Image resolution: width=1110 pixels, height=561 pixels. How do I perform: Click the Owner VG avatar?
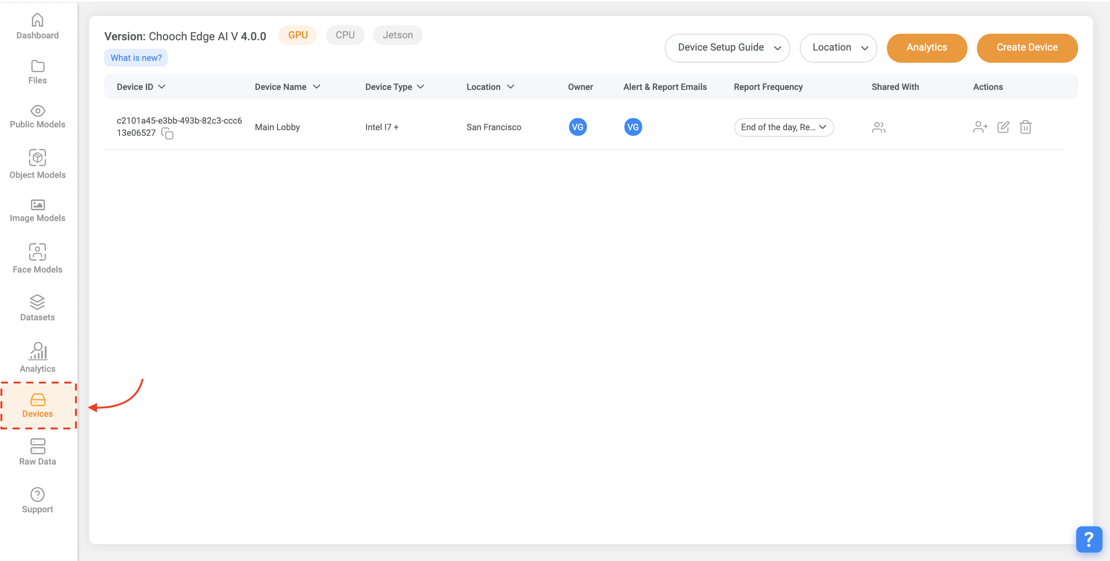tap(577, 127)
